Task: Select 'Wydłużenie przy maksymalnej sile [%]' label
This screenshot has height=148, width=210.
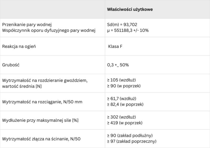Action: (x=40, y=120)
